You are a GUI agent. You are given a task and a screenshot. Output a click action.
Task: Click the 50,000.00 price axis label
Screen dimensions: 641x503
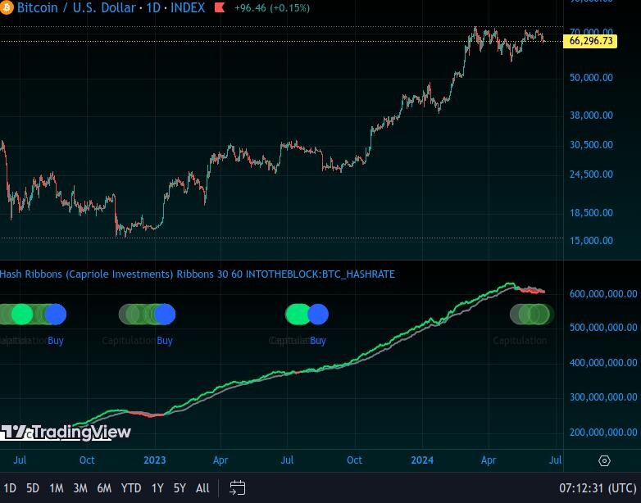[x=591, y=77]
